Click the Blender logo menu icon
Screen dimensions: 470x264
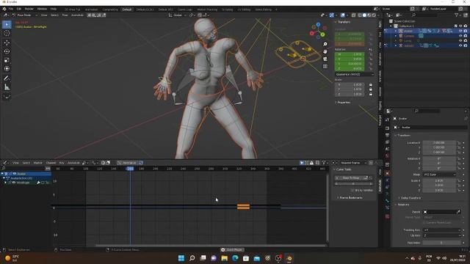click(4, 9)
